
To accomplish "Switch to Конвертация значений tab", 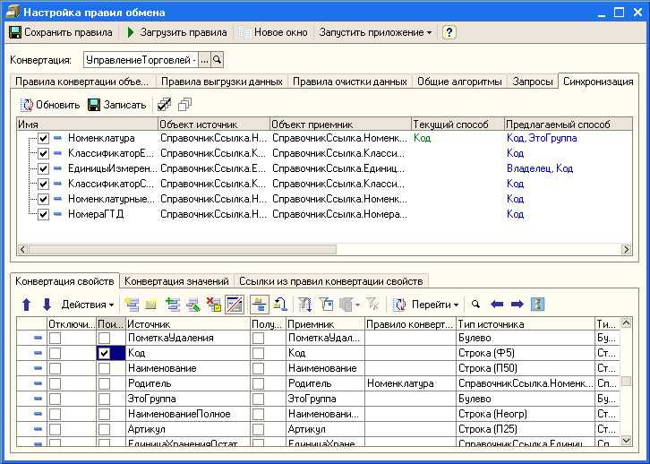I will point(176,281).
